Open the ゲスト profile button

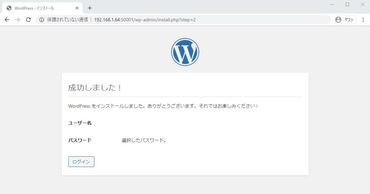click(x=345, y=20)
